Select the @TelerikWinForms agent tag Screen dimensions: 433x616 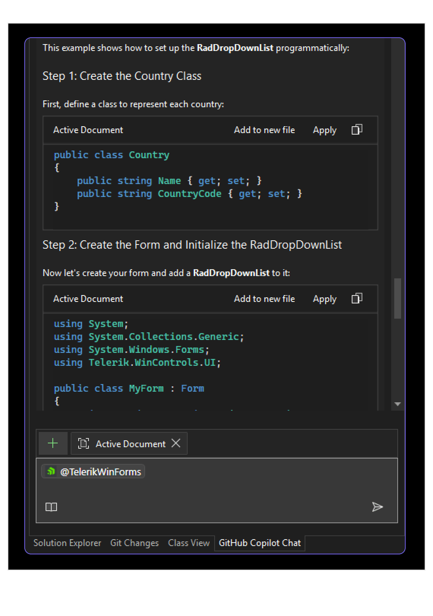coord(93,472)
